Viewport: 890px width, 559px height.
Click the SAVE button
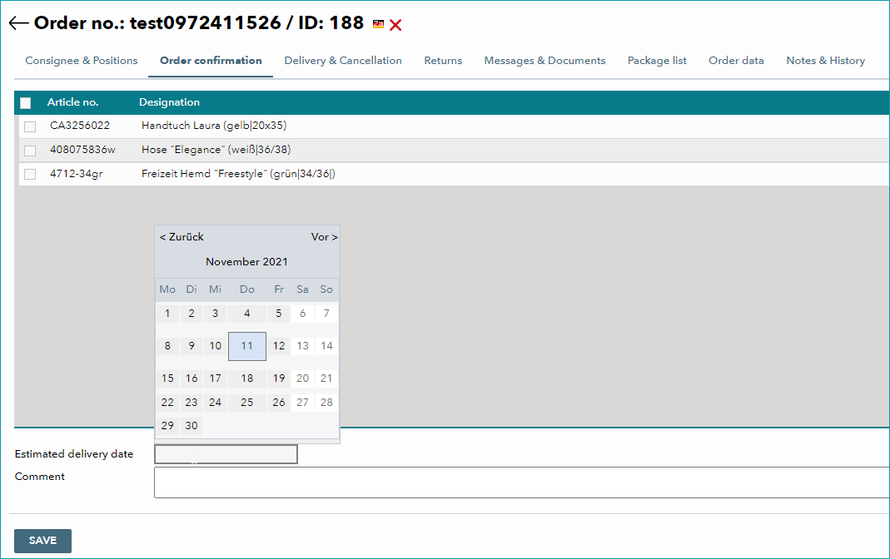coord(42,541)
